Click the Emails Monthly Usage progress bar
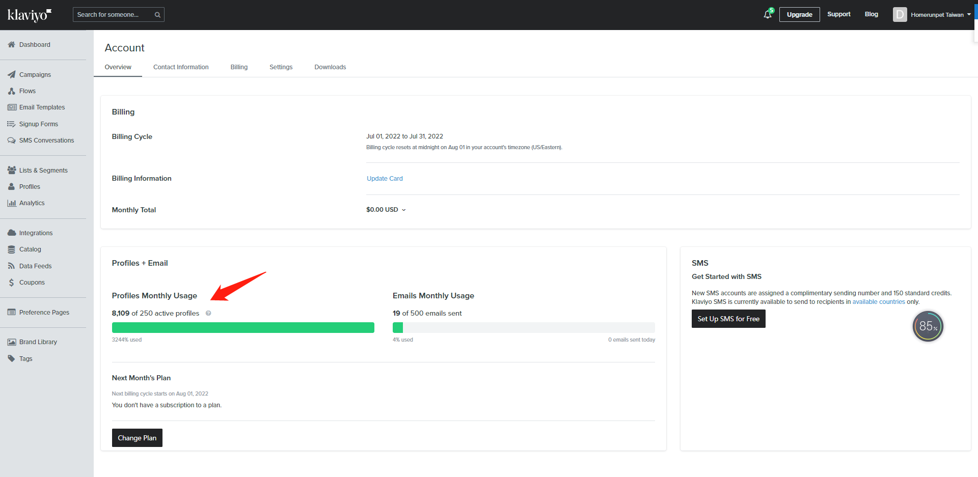This screenshot has height=477, width=978. coord(524,328)
